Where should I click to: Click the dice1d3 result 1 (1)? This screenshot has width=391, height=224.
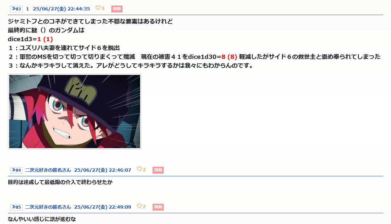tap(45, 39)
